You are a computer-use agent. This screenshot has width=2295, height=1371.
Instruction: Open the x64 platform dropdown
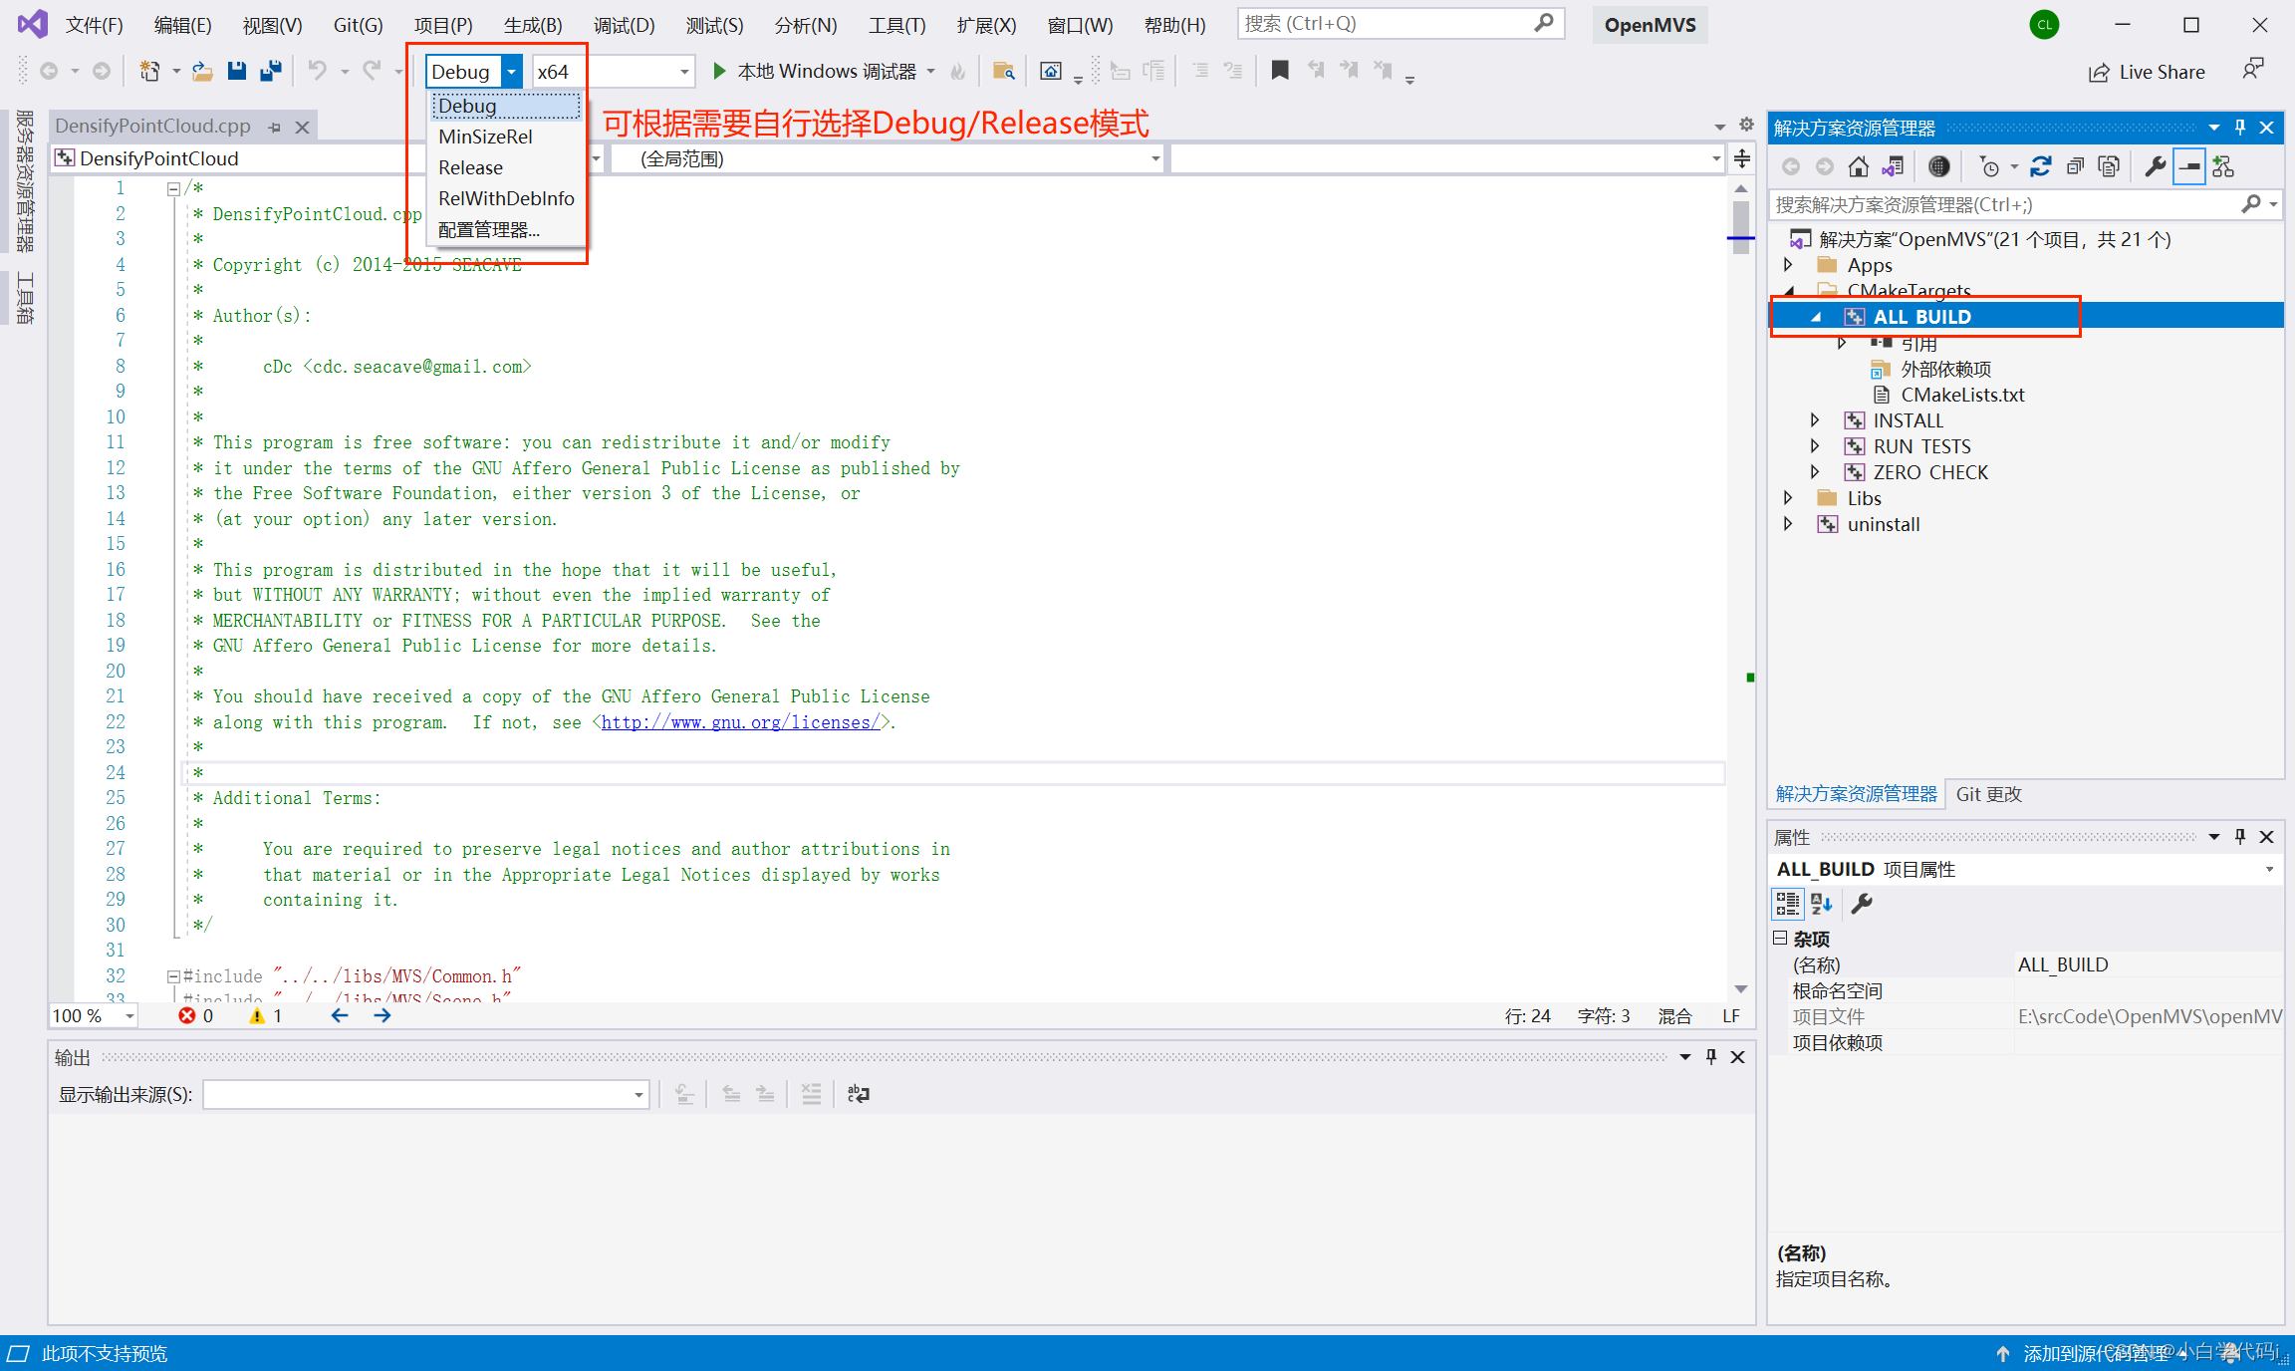click(683, 71)
